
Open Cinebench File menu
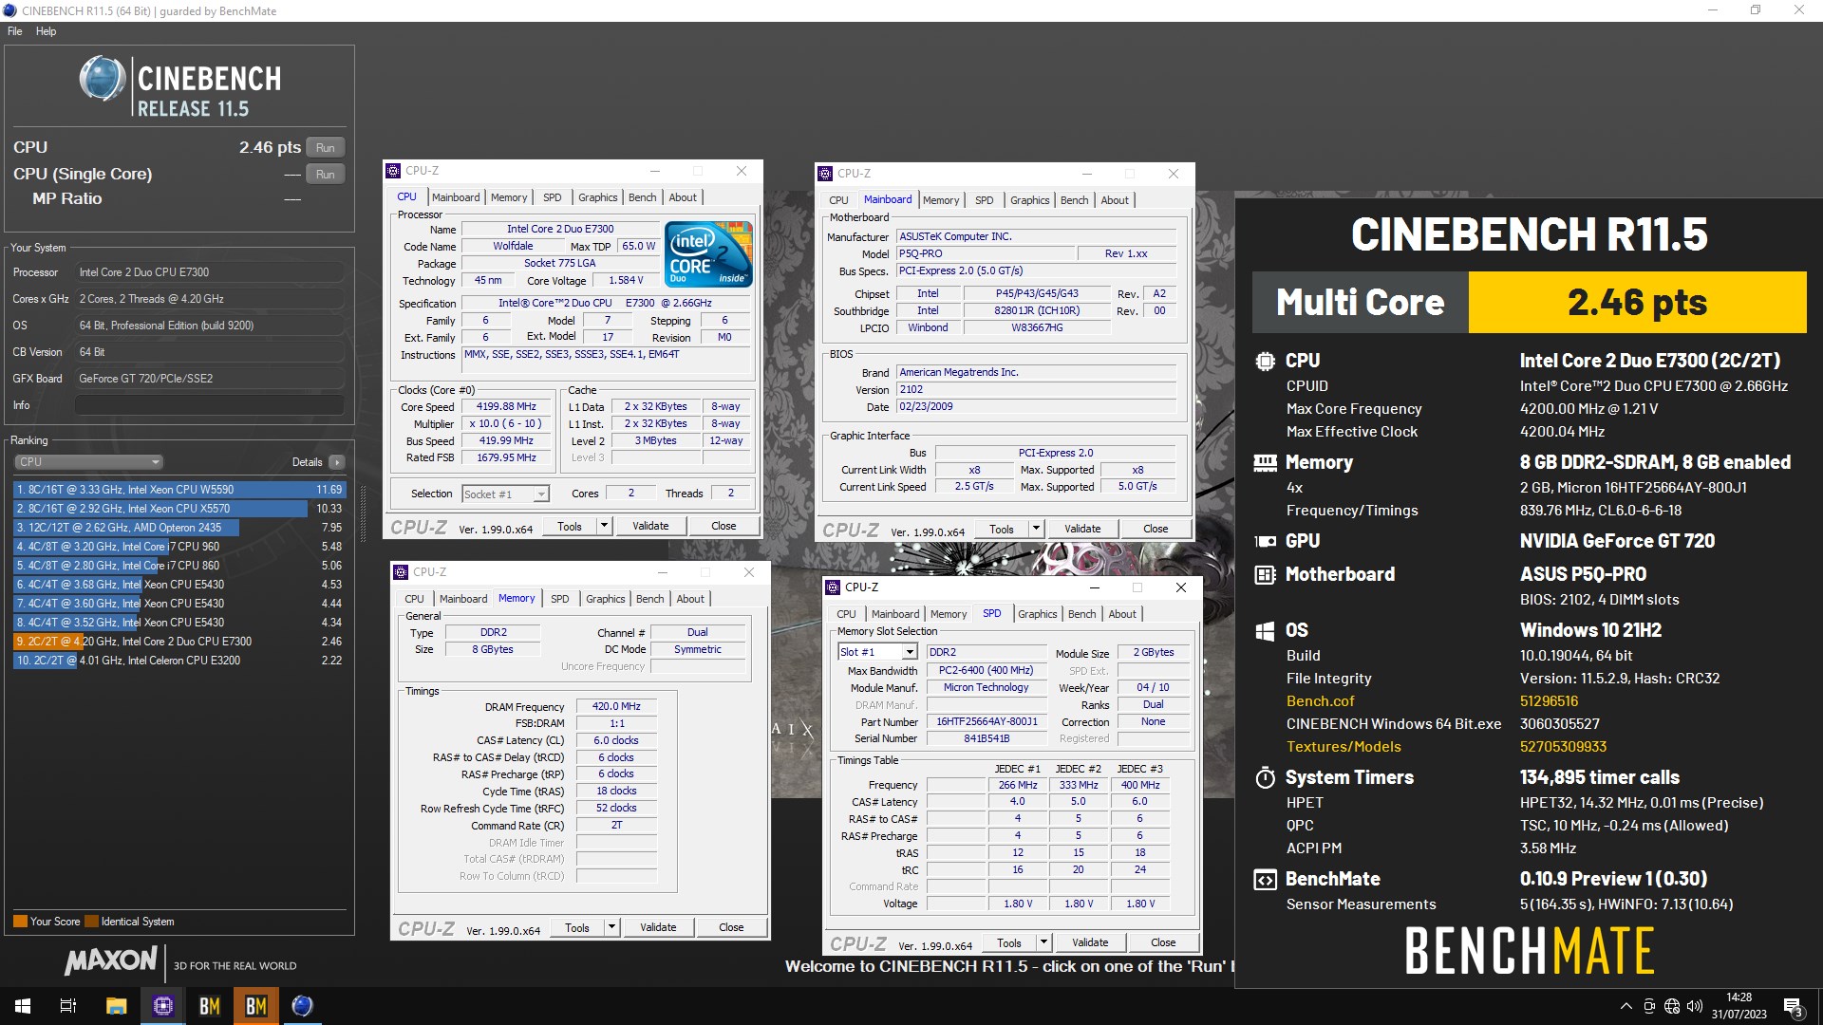coord(15,31)
